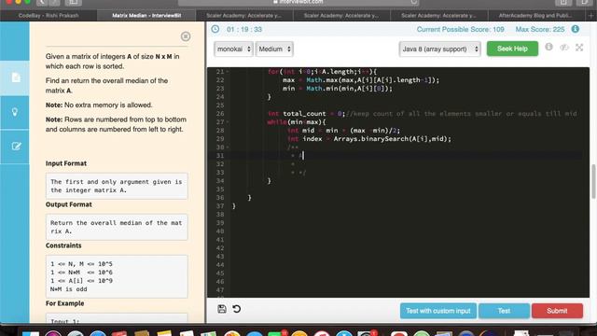Switch to the AfterAcademy Blog tab
The image size is (597, 336).
[x=536, y=16]
